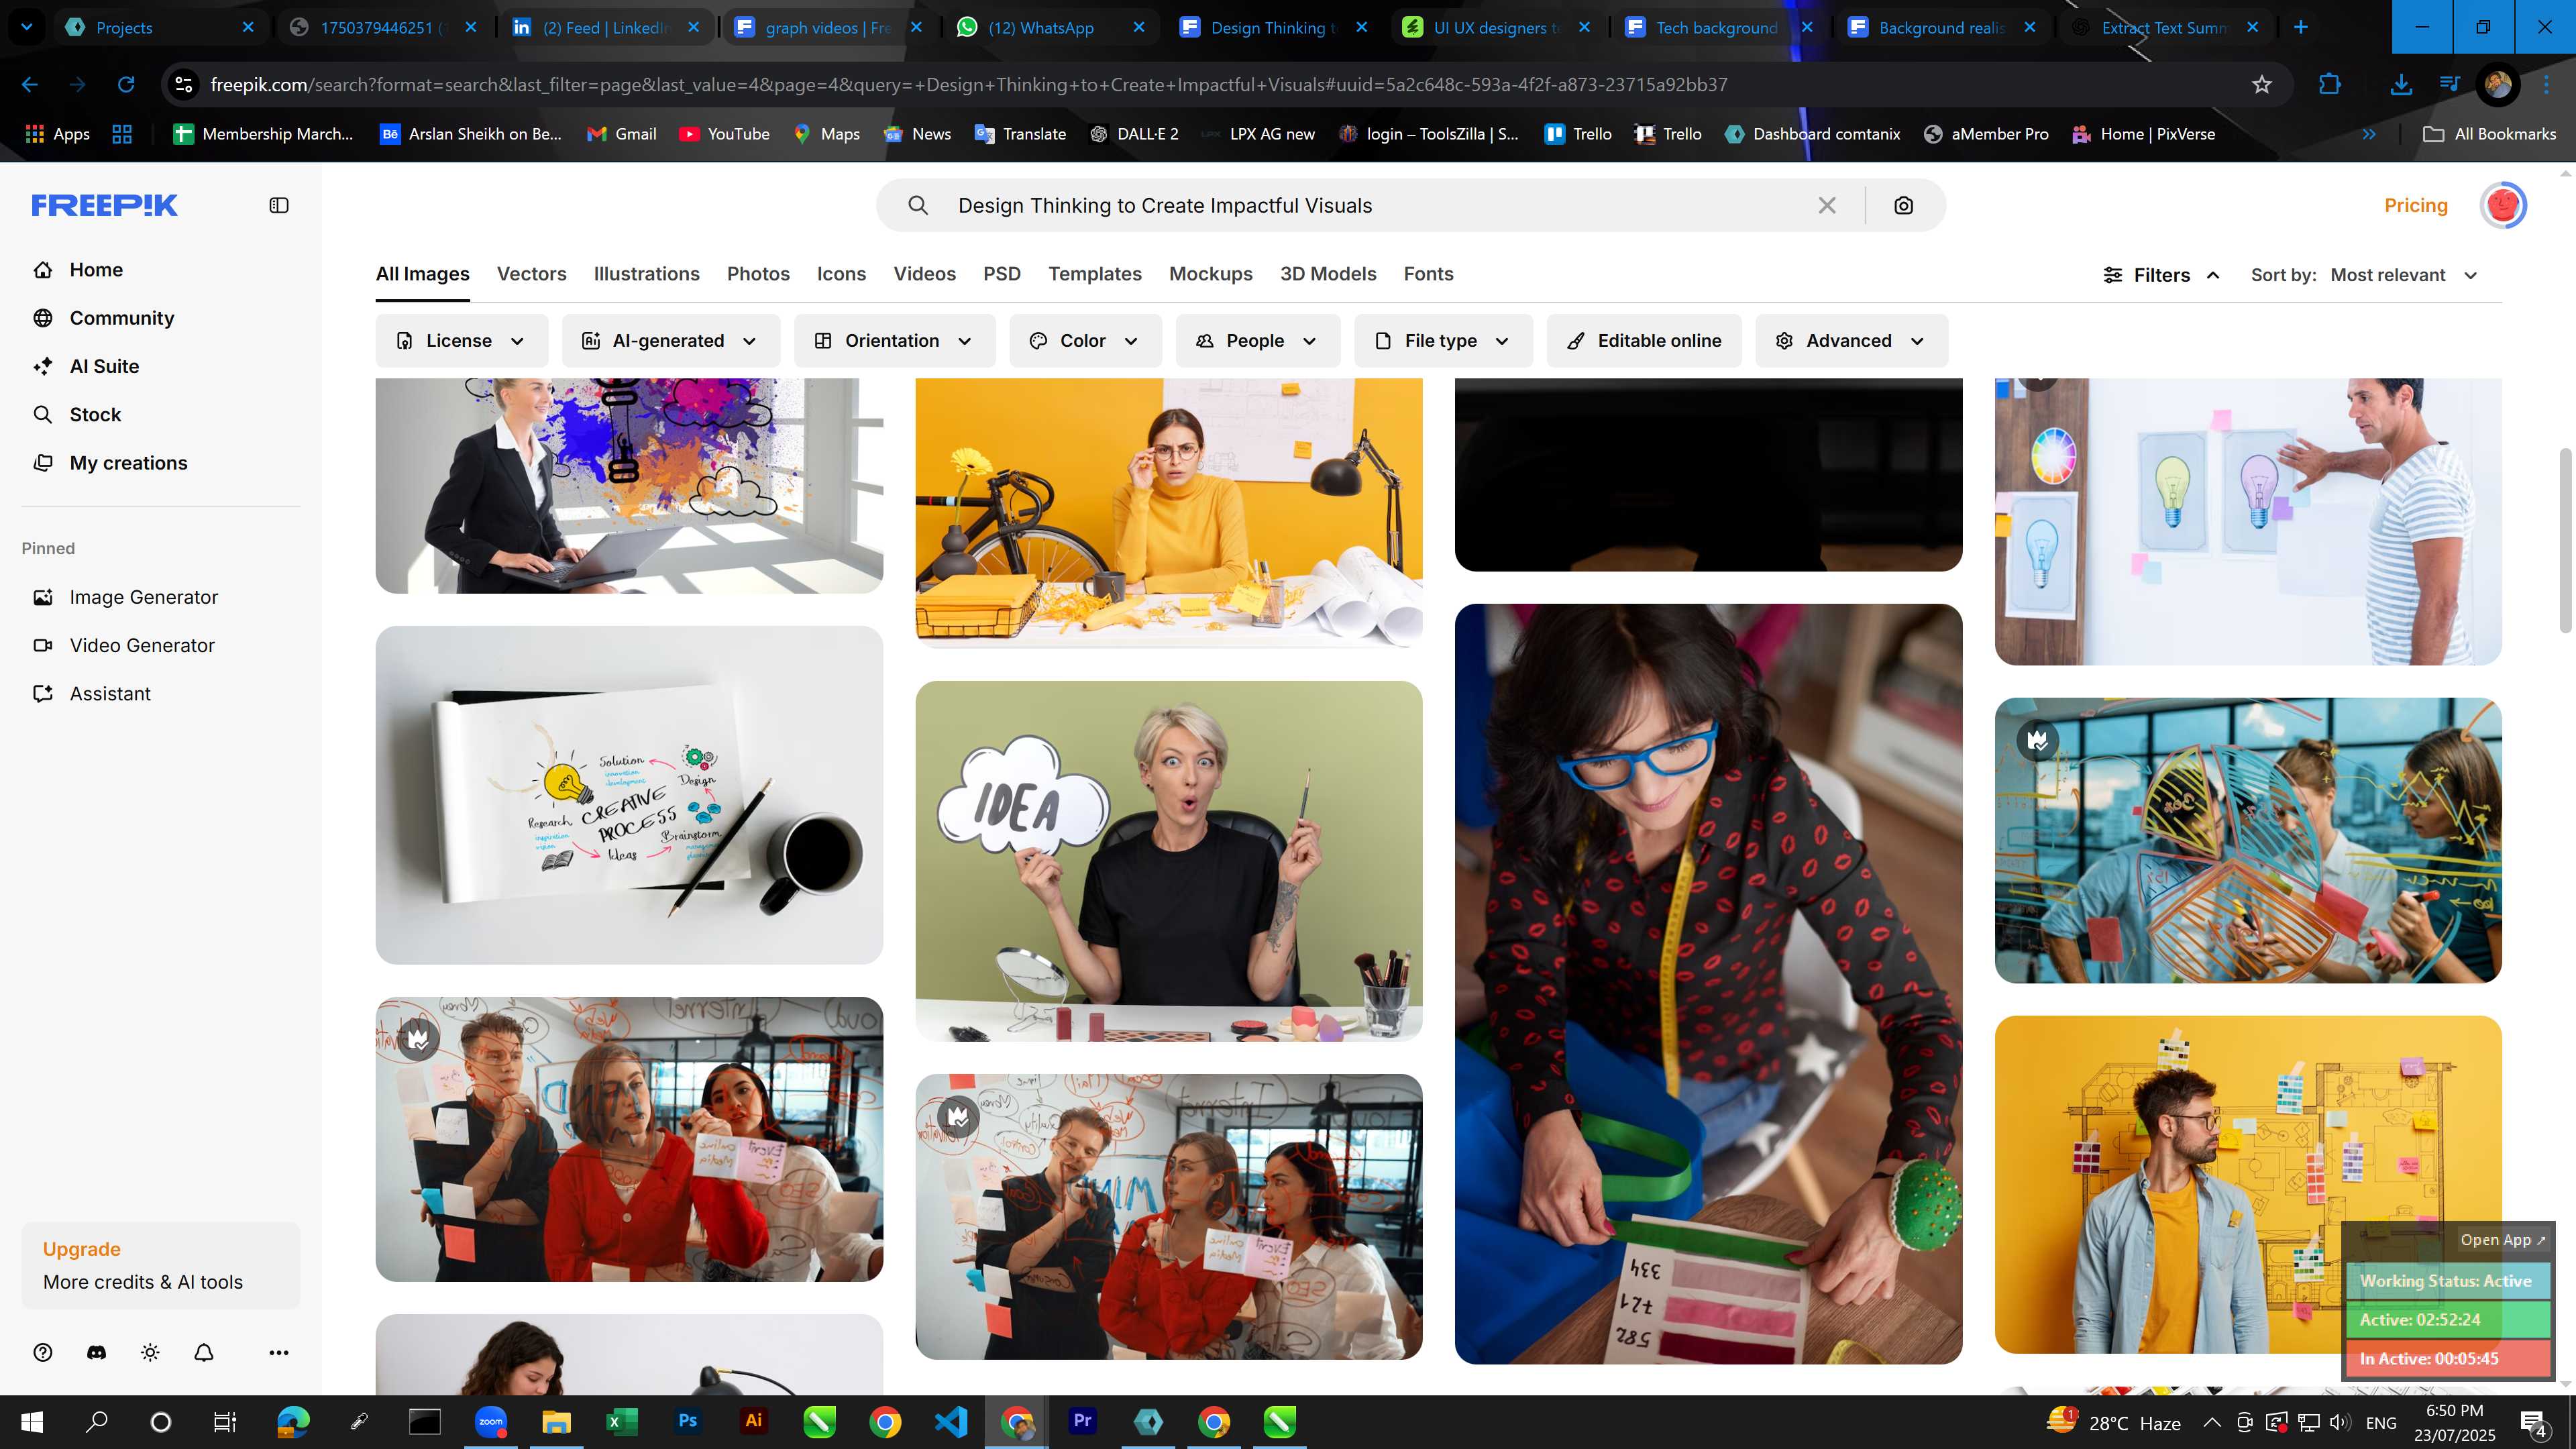Click the Freepik logo
The image size is (2576, 1449).
[104, 205]
